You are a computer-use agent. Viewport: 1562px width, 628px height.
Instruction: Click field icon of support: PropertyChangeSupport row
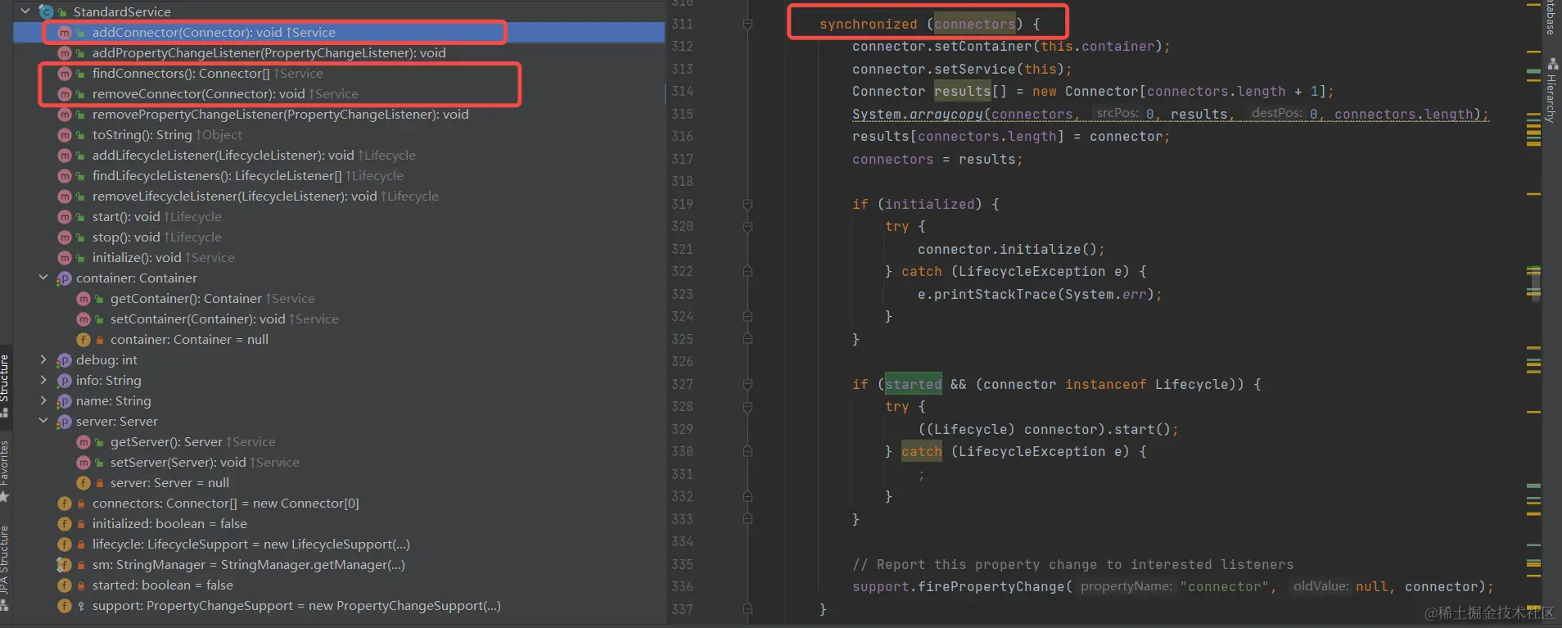click(65, 606)
